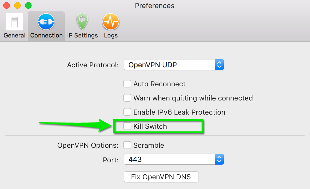This screenshot has width=310, height=189.
Task: Click the Port dropdown blue arrows
Action: pyautogui.click(x=219, y=159)
